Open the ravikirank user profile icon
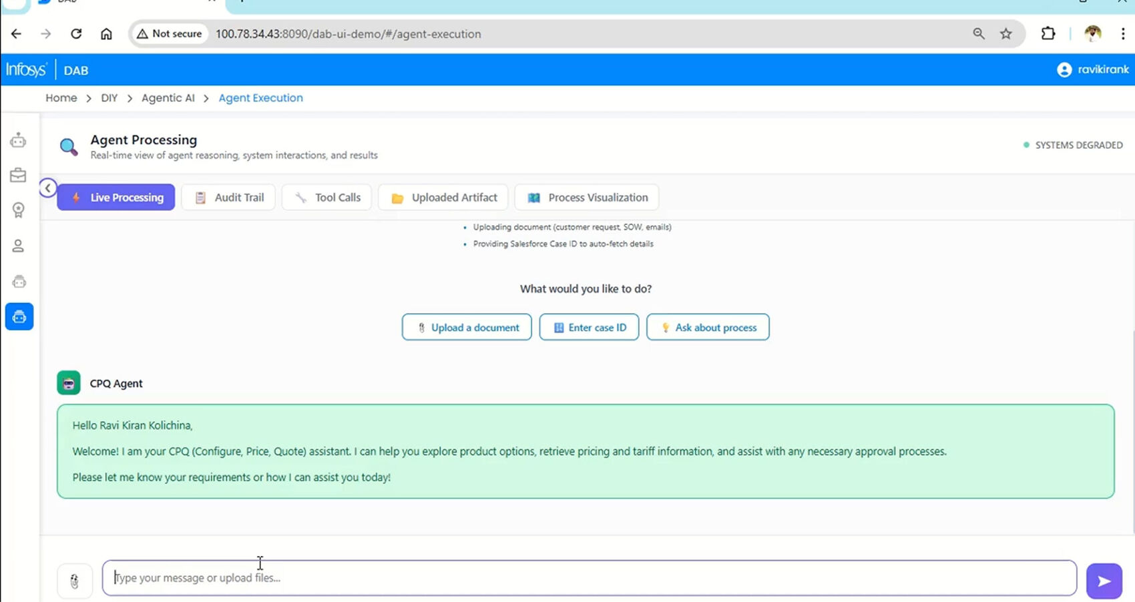1135x602 pixels. click(x=1064, y=69)
